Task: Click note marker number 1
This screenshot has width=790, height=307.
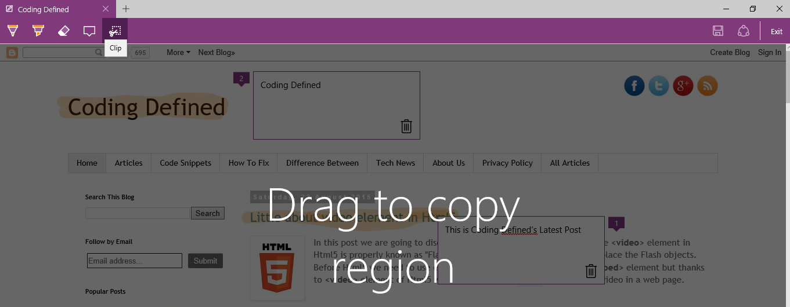Action: (x=616, y=224)
